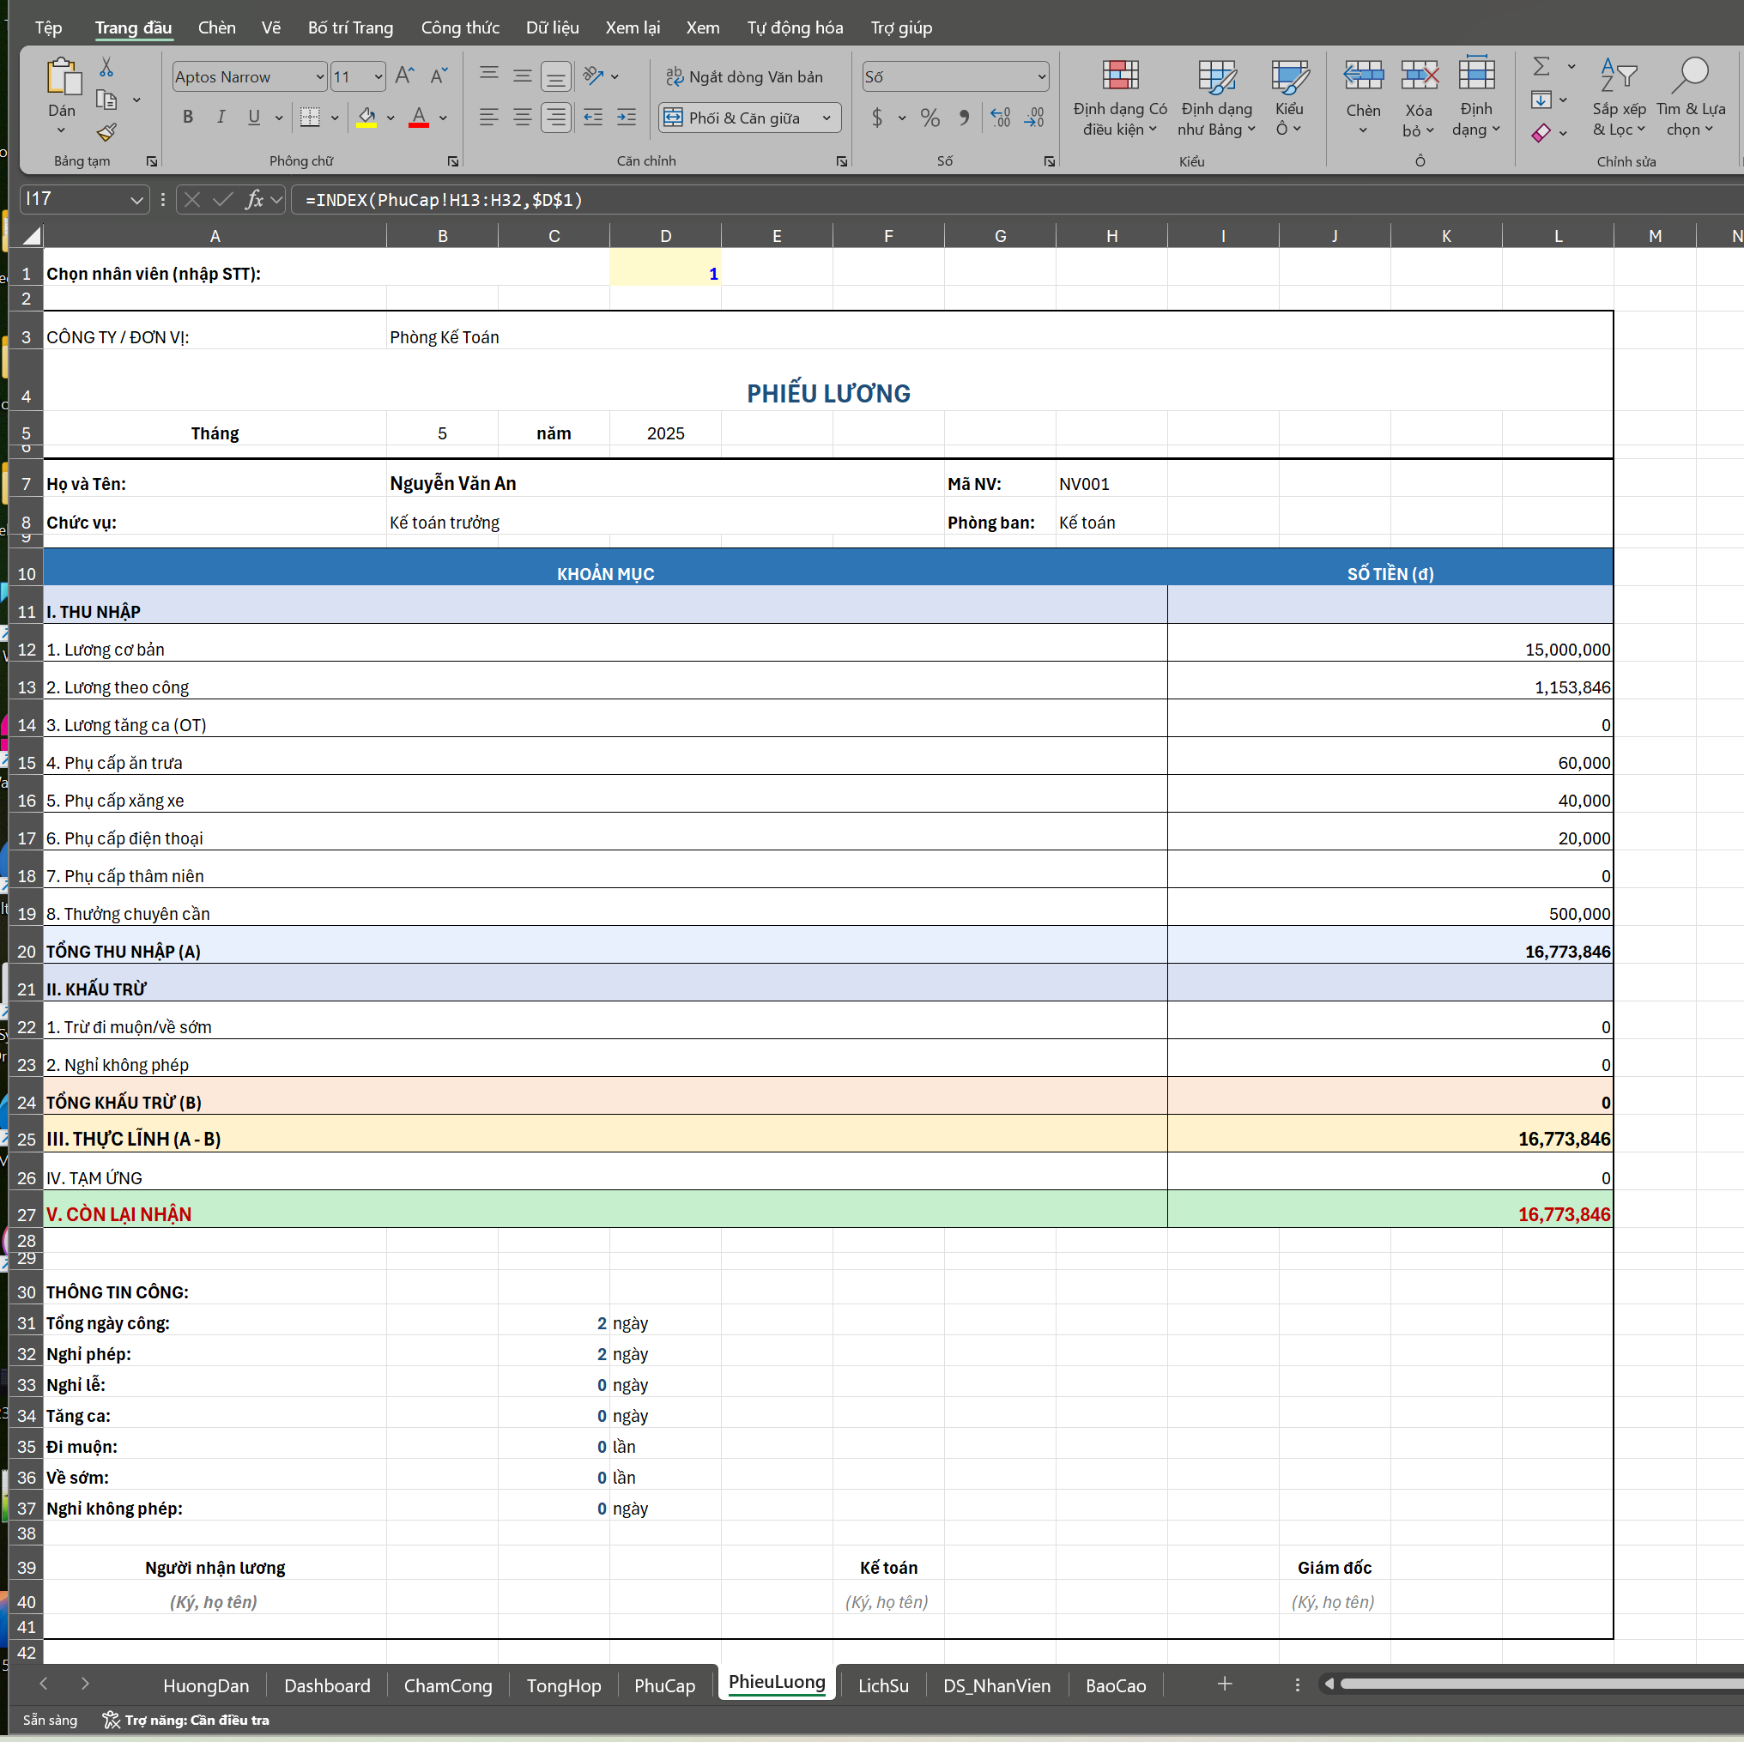Screen dimensions: 1744x1742
Task: Expand the Số number format combo box
Action: pyautogui.click(x=1041, y=76)
